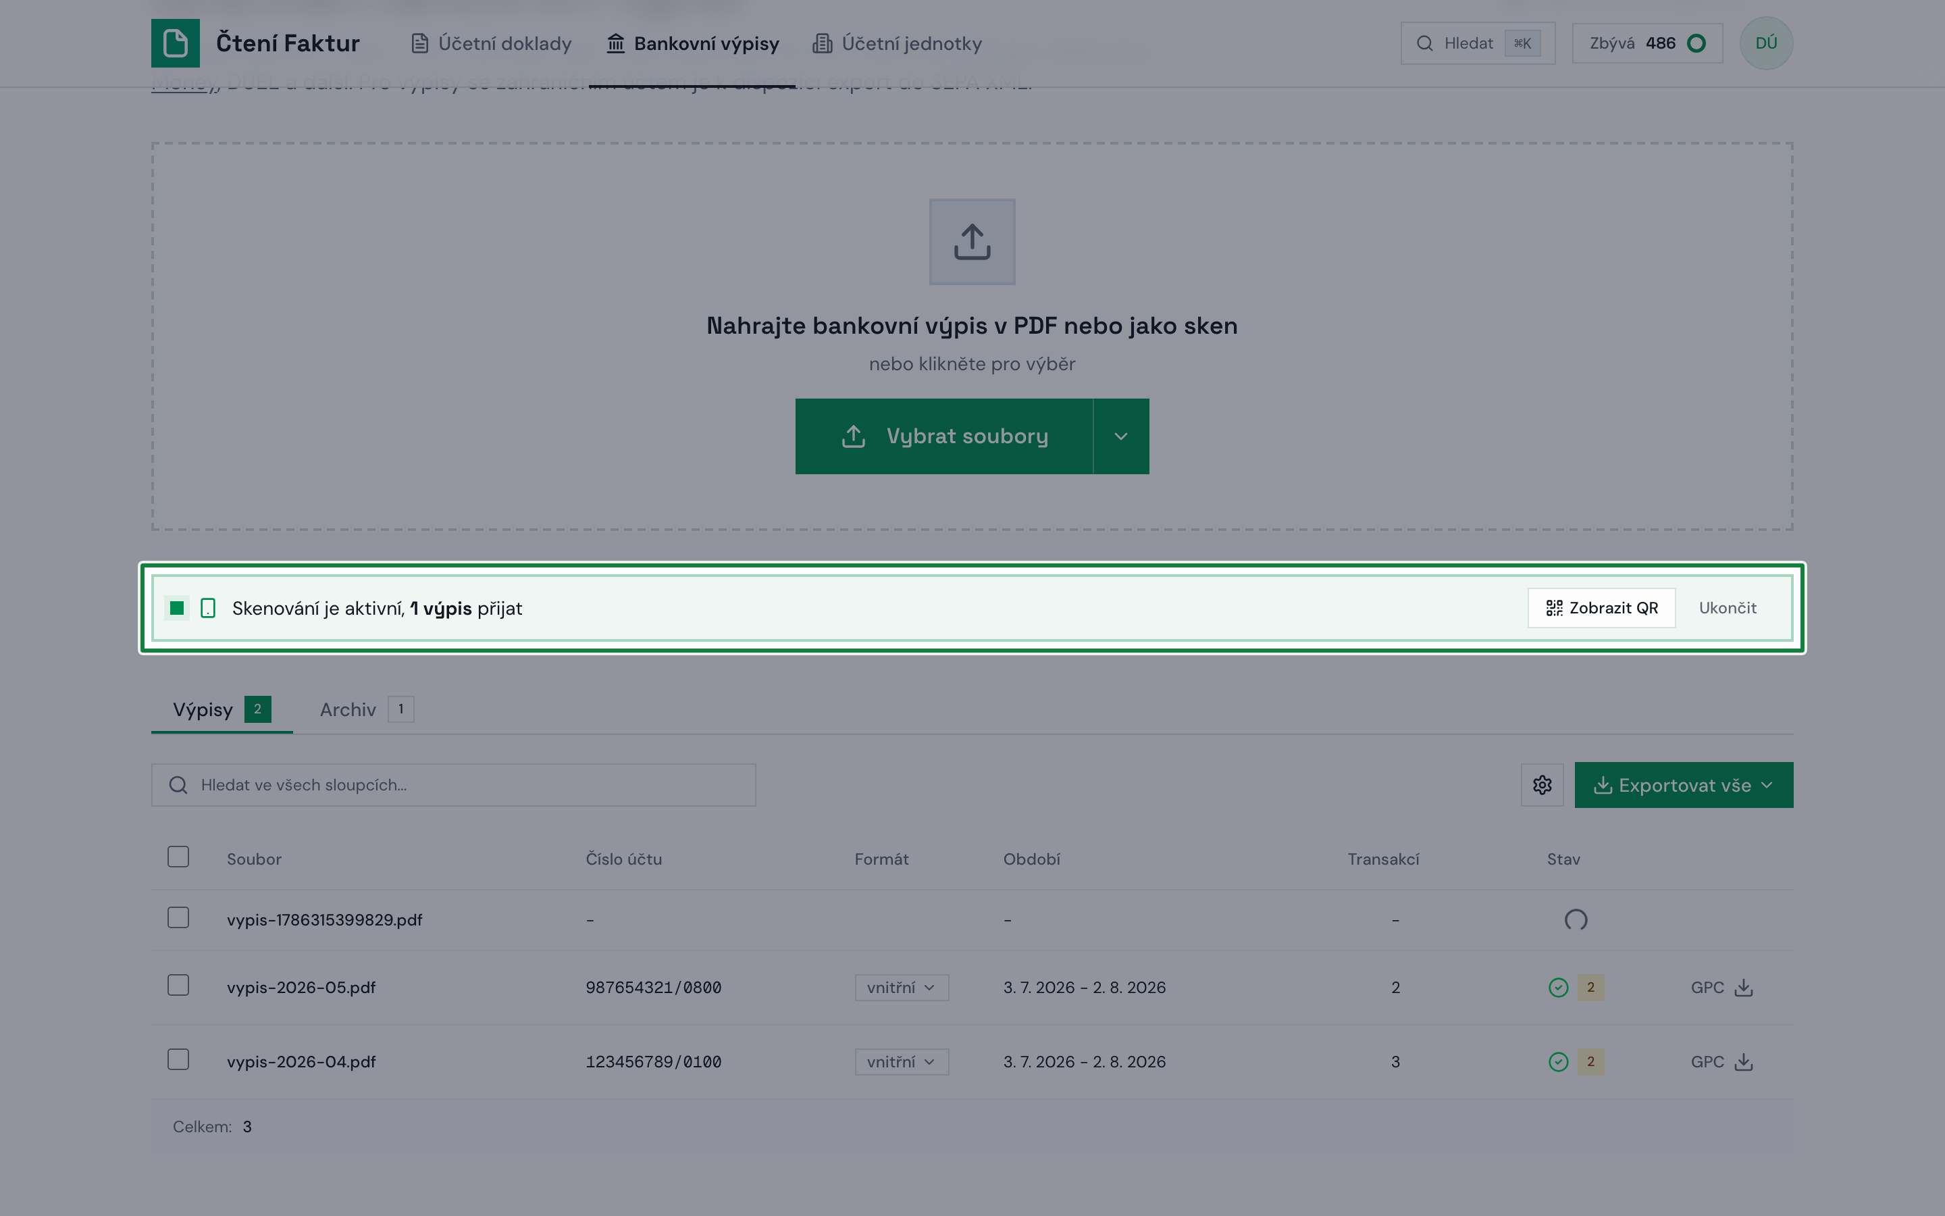
Task: Select checkbox for vypis-1786315399829.pdf
Action: tap(178, 917)
